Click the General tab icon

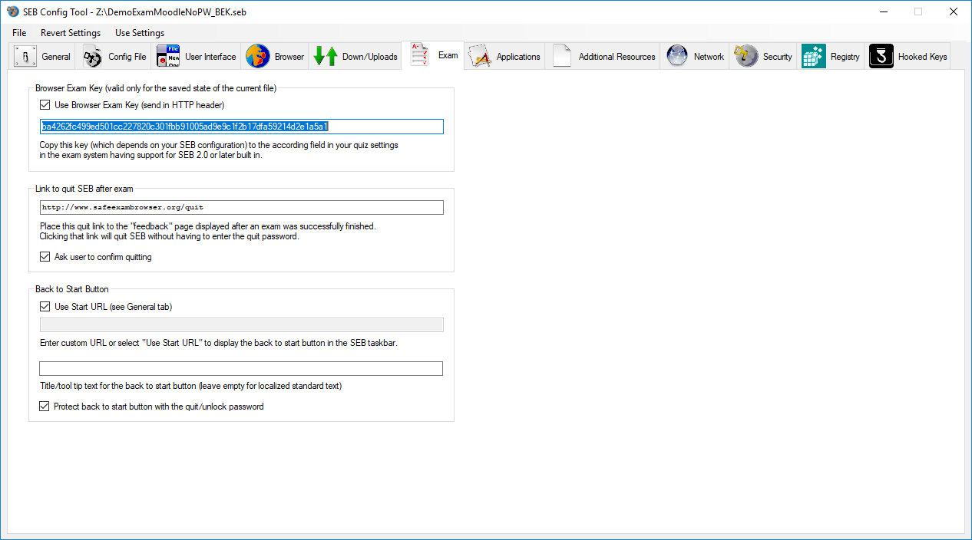[x=25, y=57]
